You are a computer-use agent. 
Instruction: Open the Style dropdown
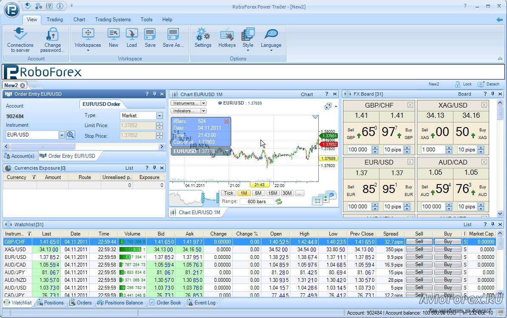(x=248, y=40)
